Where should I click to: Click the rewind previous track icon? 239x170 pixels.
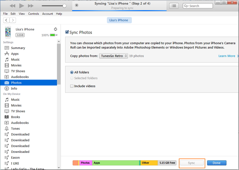12,6
